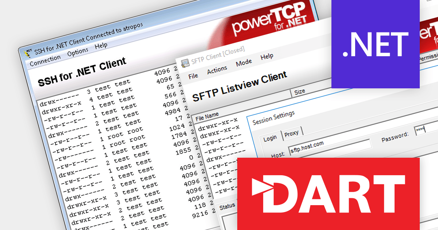
Task: Open the File menu in SFTP Client
Action: click(193, 76)
